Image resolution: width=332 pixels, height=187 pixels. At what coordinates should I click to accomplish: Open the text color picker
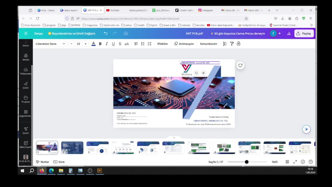(93, 44)
